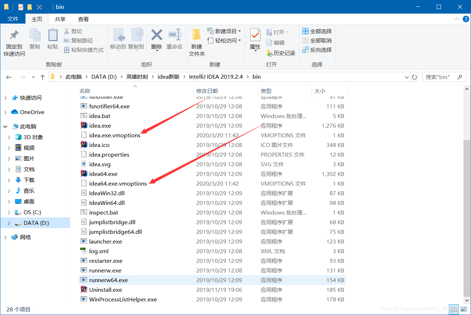Select idea.properties file
Image resolution: width=471 pixels, height=315 pixels.
tap(109, 154)
